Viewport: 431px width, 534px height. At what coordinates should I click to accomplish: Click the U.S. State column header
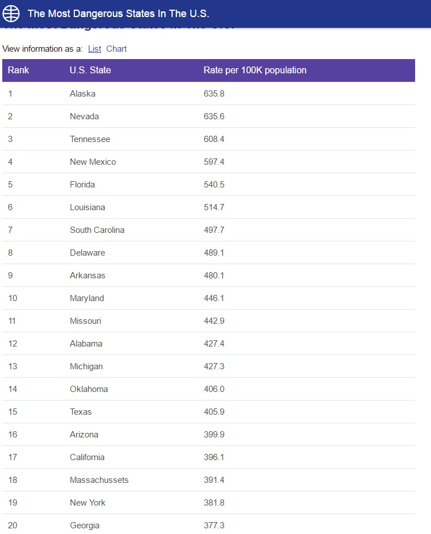click(90, 70)
